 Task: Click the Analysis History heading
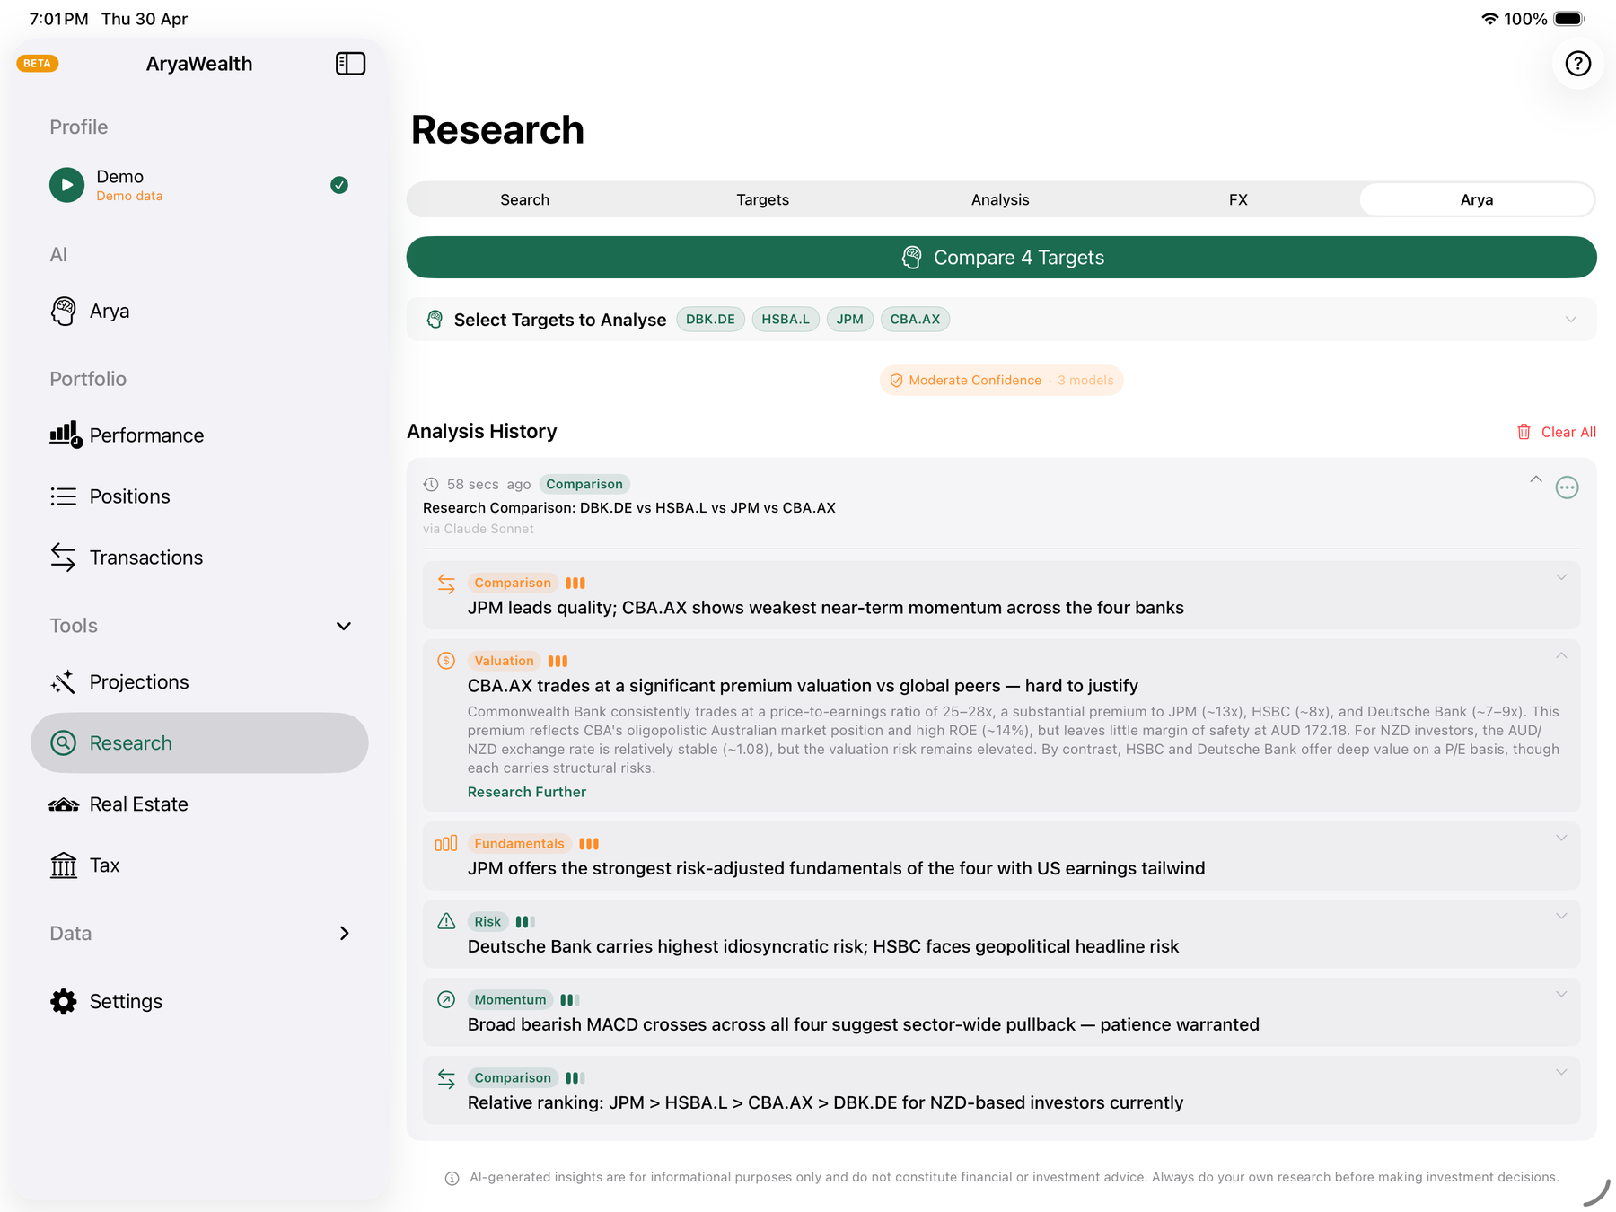click(482, 432)
